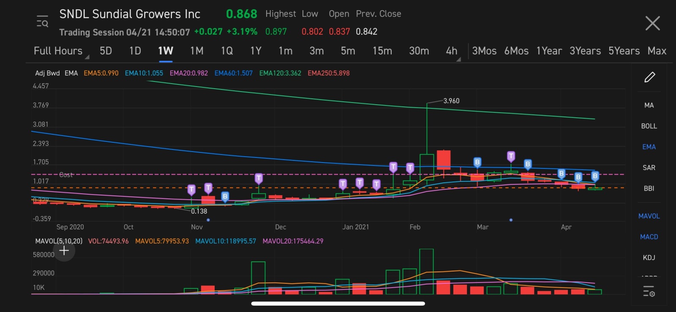676x312 pixels.
Task: Tap the SNDL Sundial Growers Inc title
Action: pos(130,14)
